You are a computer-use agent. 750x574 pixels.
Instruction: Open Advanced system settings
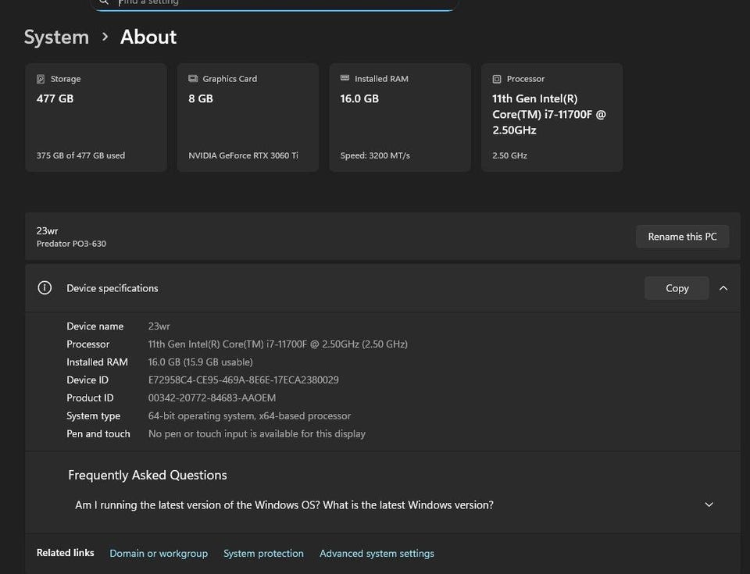pos(377,554)
